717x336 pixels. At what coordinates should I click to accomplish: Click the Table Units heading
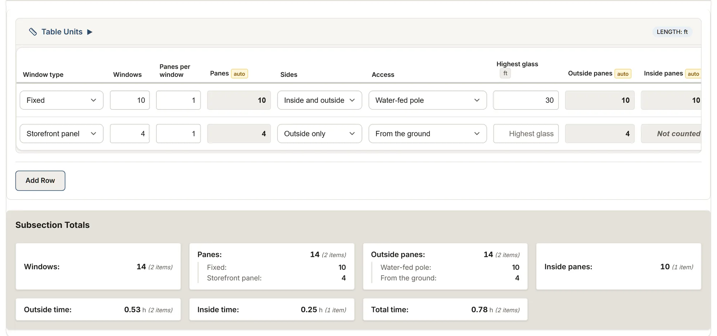(x=62, y=32)
